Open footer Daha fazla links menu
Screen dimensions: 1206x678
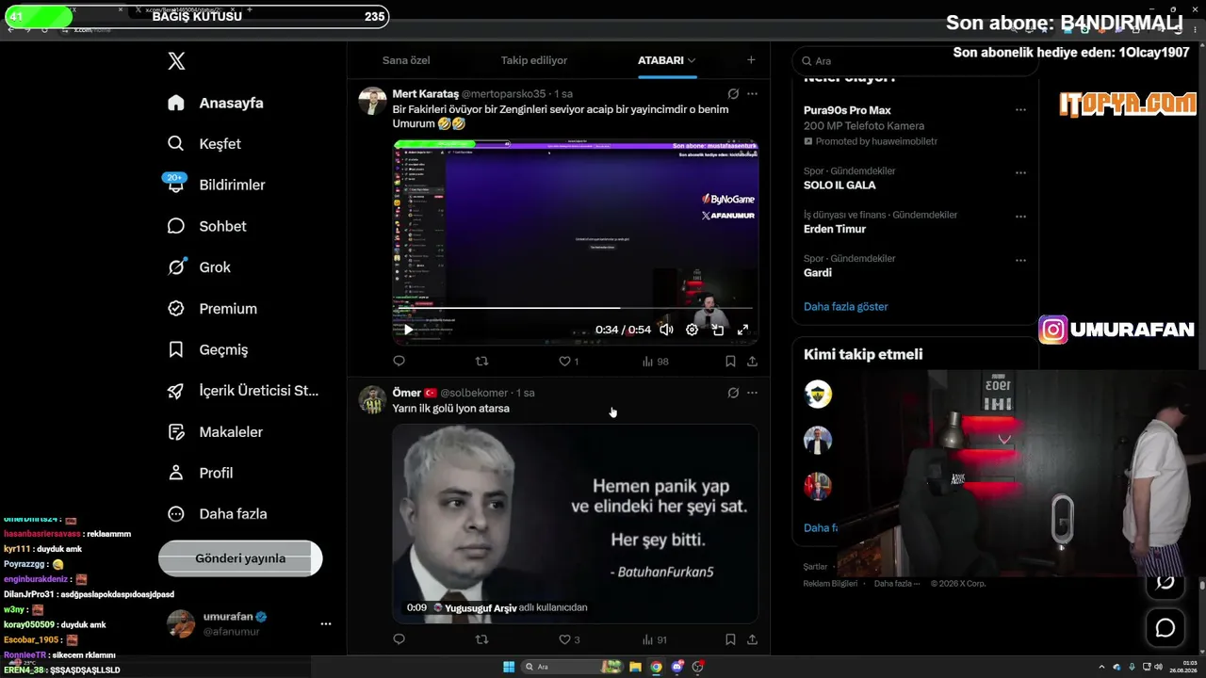[897, 583]
